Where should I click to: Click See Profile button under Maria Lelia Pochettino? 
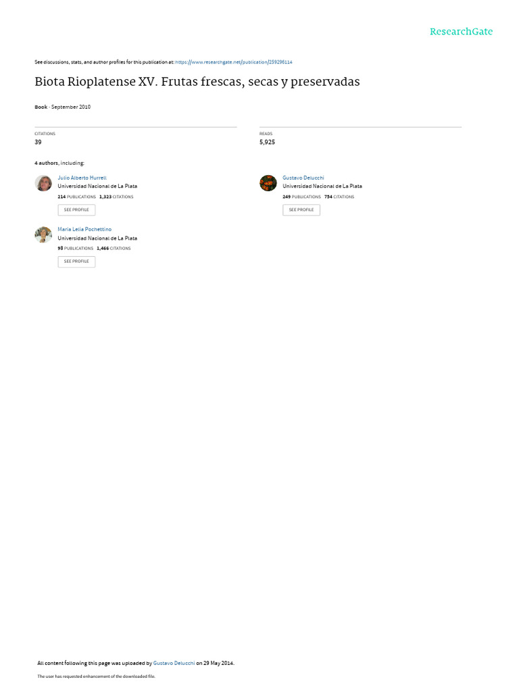pos(76,262)
